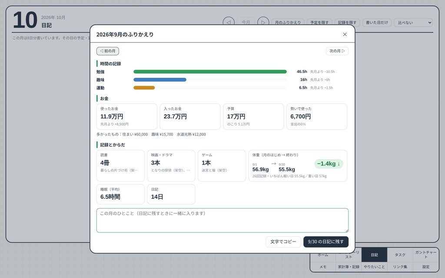This screenshot has height=278, width=445.
Task: Click 46.5h value for 勉強
Action: [302, 72]
